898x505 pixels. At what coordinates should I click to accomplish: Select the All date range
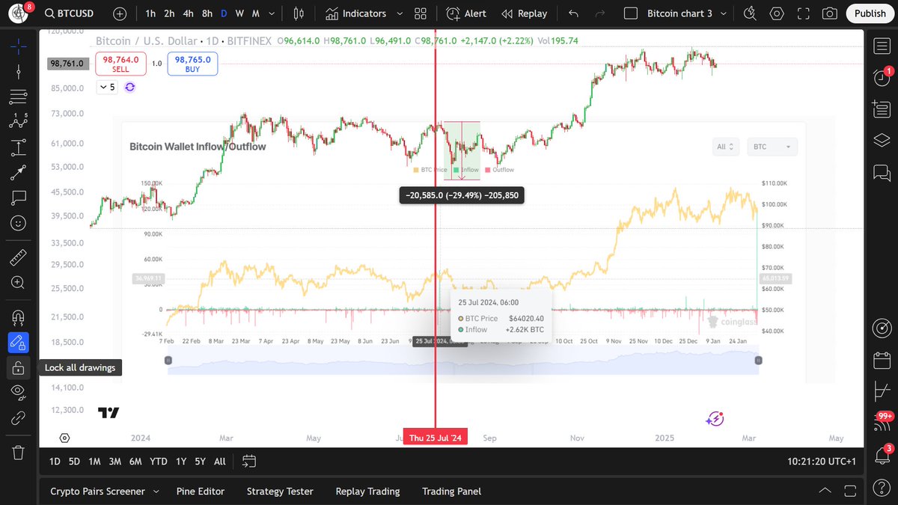tap(220, 462)
